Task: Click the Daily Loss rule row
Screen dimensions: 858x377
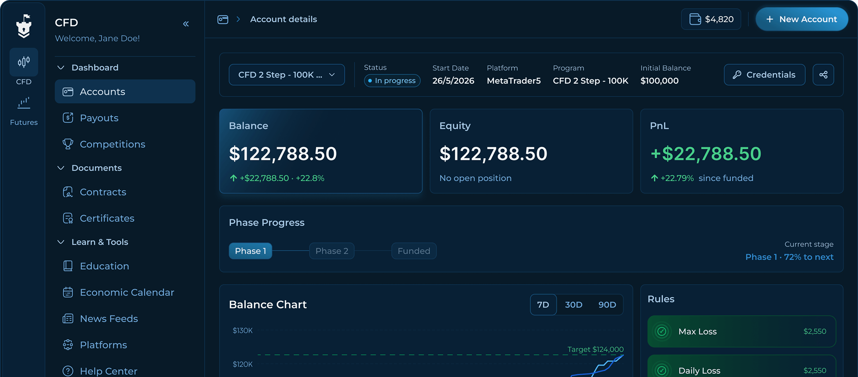Action: coord(742,366)
